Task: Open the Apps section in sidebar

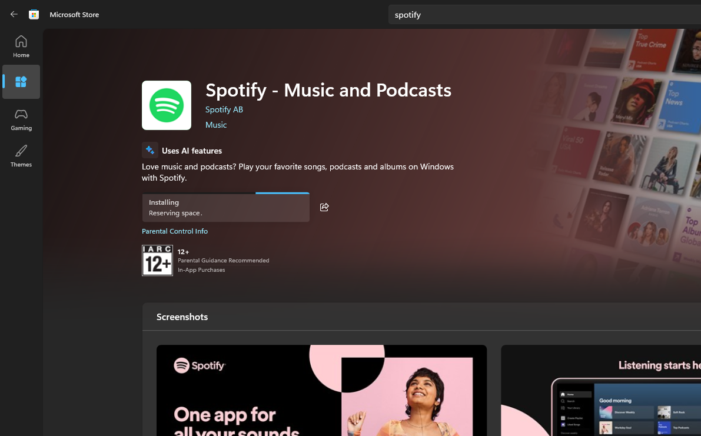Action: 21,82
